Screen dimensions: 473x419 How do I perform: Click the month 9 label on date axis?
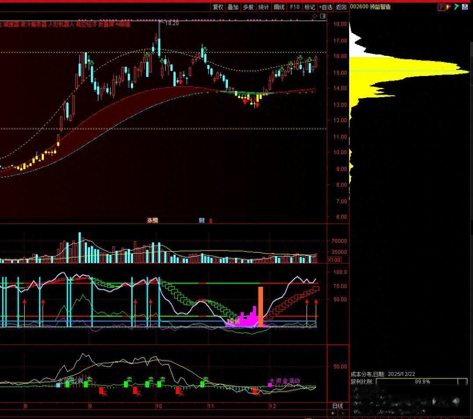click(x=90, y=406)
